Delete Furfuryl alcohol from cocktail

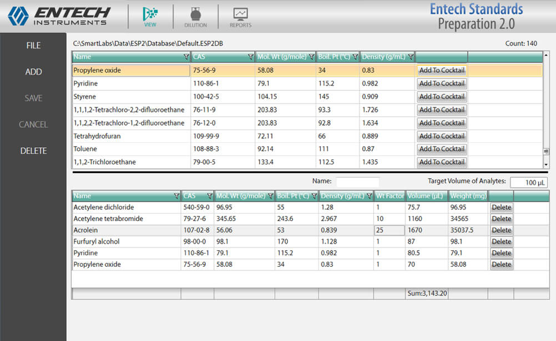pyautogui.click(x=502, y=241)
